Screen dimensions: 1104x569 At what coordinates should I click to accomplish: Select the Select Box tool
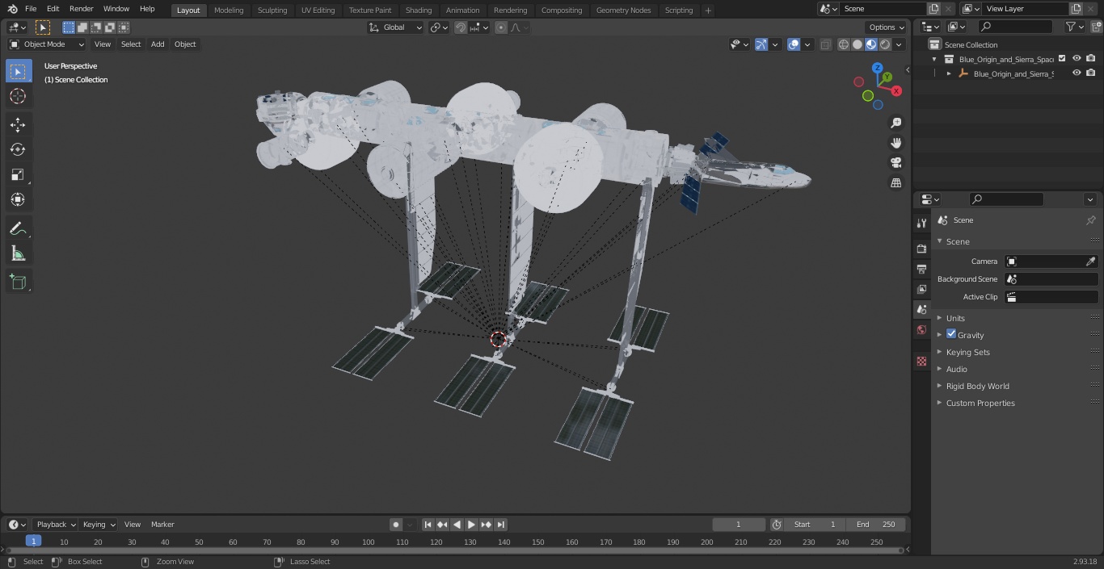tap(18, 71)
